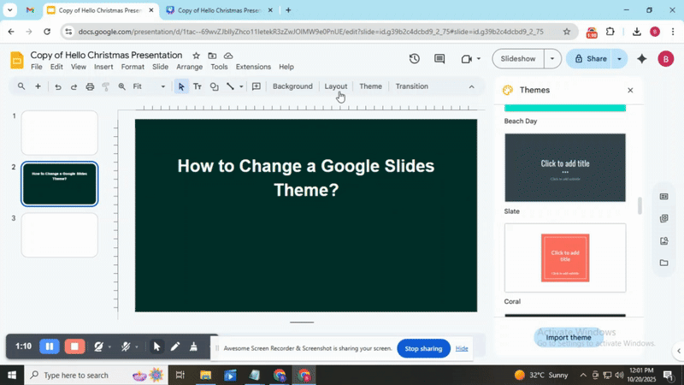Screen dimensions: 684x385
Task: Toggle webcam in recorder bar
Action: pyautogui.click(x=99, y=346)
